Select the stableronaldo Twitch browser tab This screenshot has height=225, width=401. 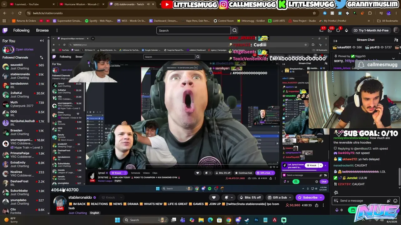[131, 4]
